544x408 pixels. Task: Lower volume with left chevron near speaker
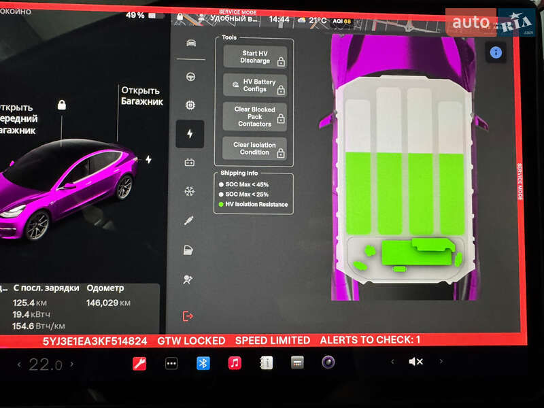point(392,362)
